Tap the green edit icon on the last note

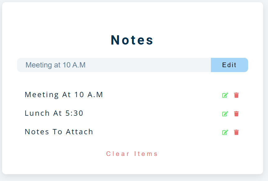(225, 132)
